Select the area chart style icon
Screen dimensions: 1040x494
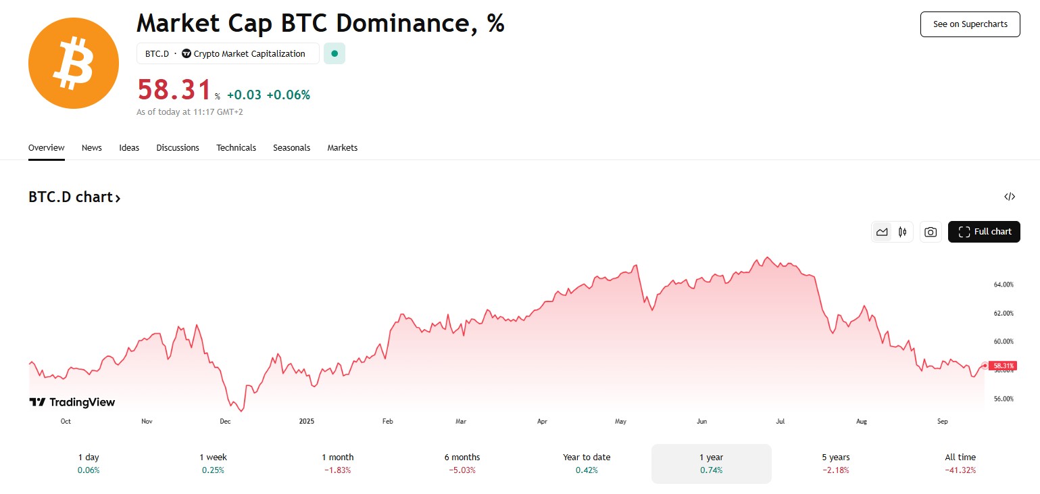point(882,232)
